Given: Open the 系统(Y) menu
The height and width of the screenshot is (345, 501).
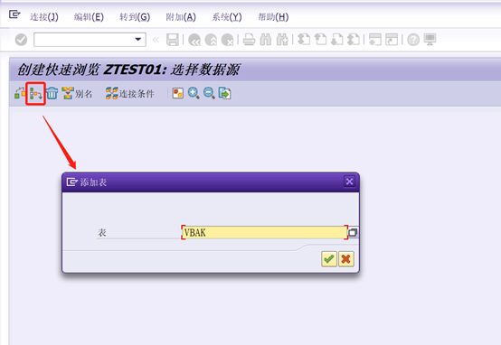Looking at the screenshot, I should click(227, 17).
